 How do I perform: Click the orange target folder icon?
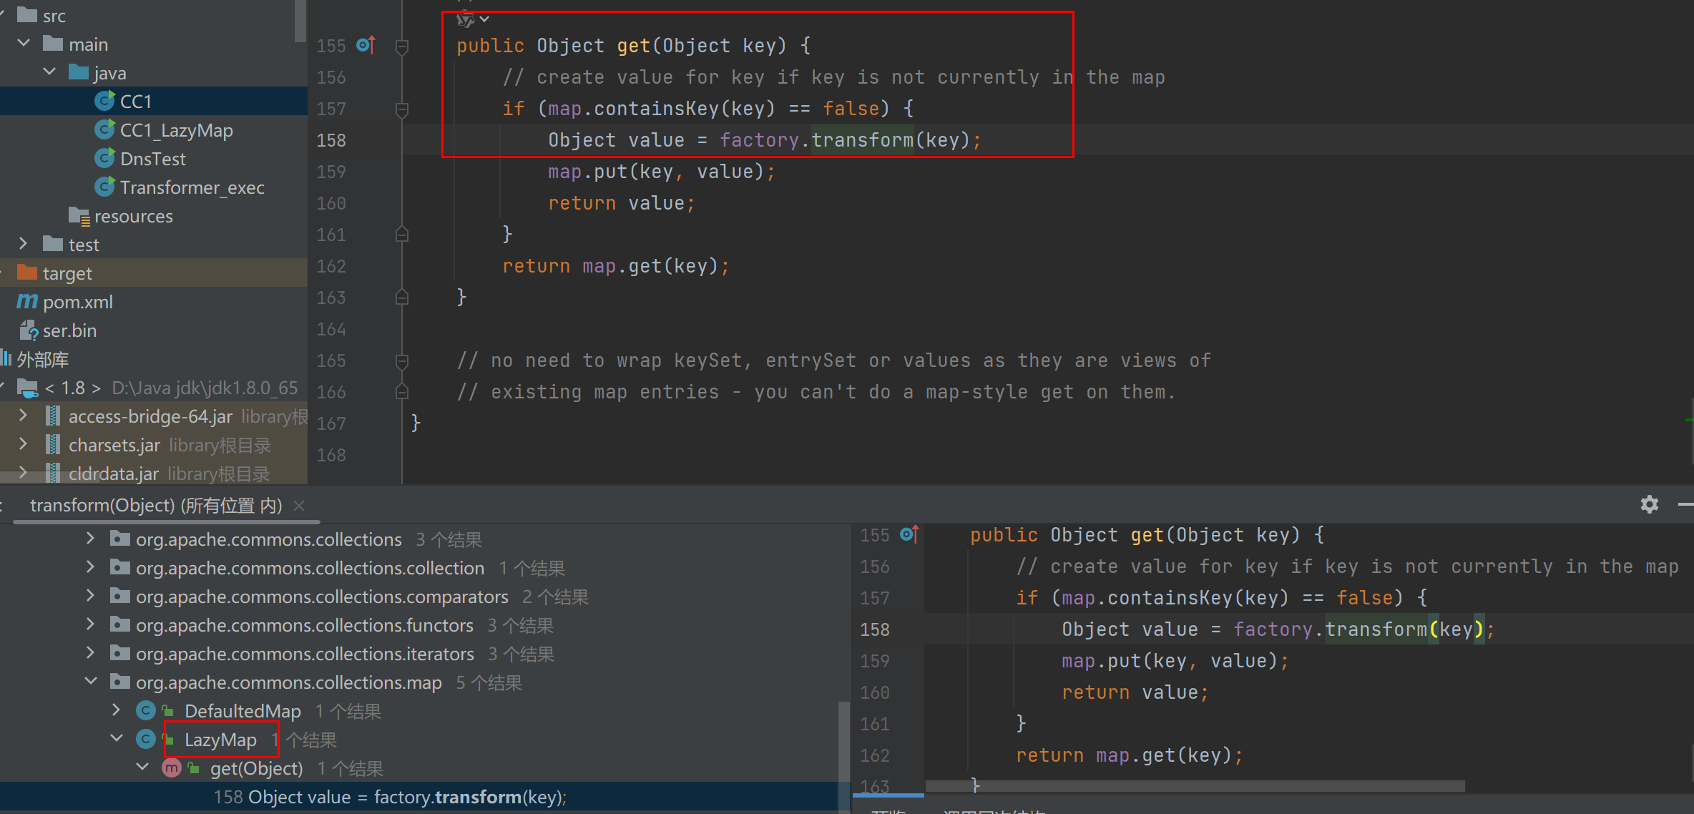coord(27,273)
